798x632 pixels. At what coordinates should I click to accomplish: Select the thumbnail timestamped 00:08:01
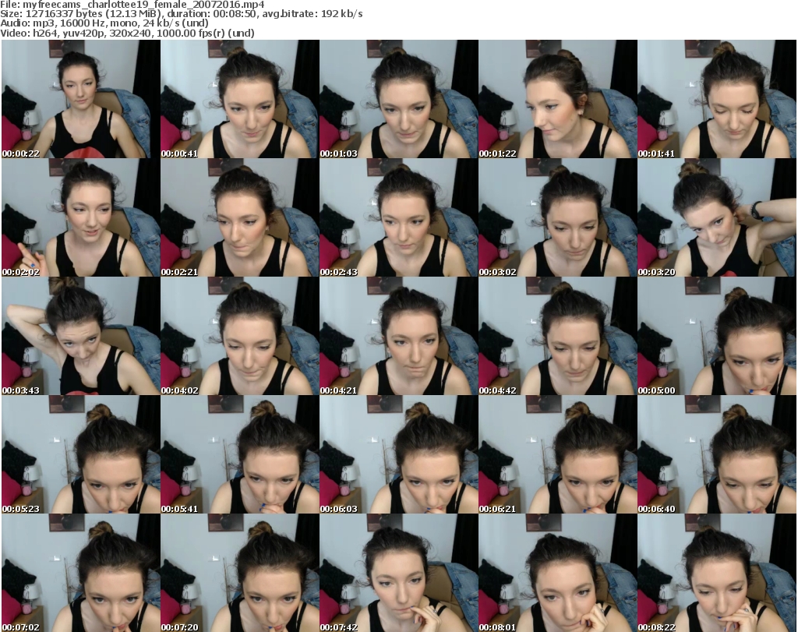(558, 573)
